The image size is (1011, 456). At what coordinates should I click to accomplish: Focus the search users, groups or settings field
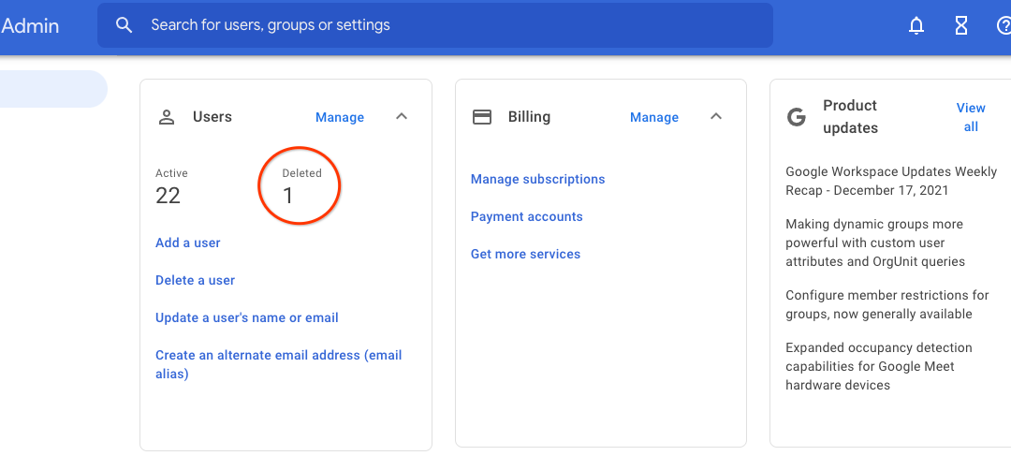click(435, 25)
